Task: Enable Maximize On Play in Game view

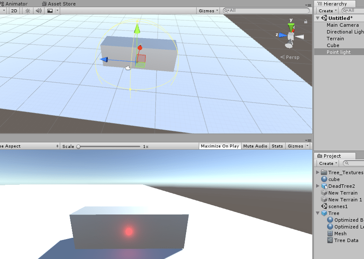Action: (x=220, y=146)
